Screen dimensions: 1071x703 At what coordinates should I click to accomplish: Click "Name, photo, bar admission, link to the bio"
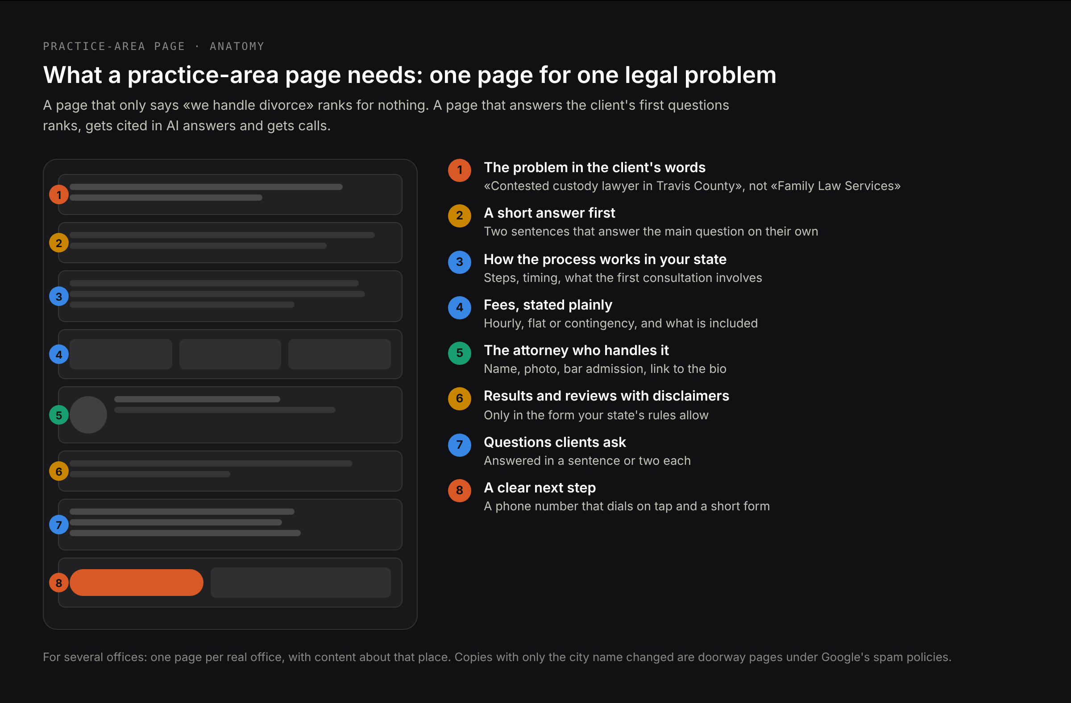[x=605, y=369]
